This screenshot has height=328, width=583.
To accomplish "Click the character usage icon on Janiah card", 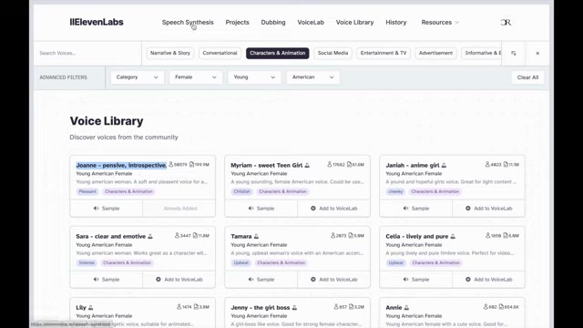I will click(x=506, y=164).
